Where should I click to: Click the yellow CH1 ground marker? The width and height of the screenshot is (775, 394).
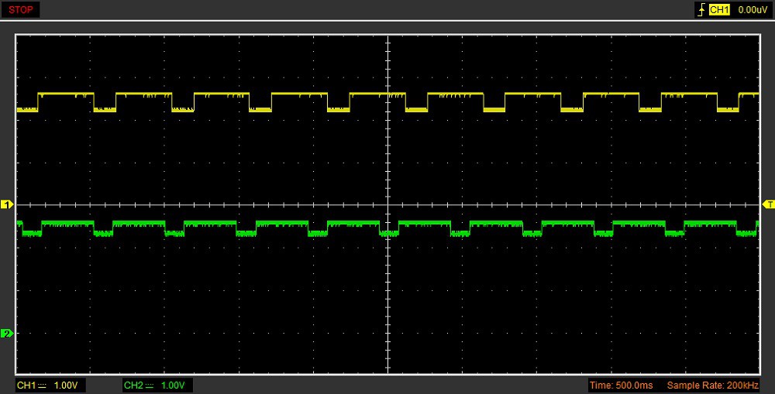tap(7, 204)
